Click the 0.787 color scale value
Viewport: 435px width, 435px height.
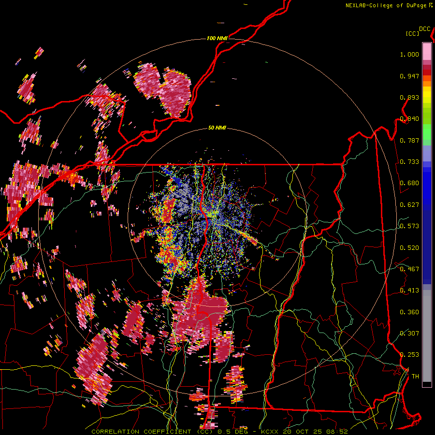(409, 141)
